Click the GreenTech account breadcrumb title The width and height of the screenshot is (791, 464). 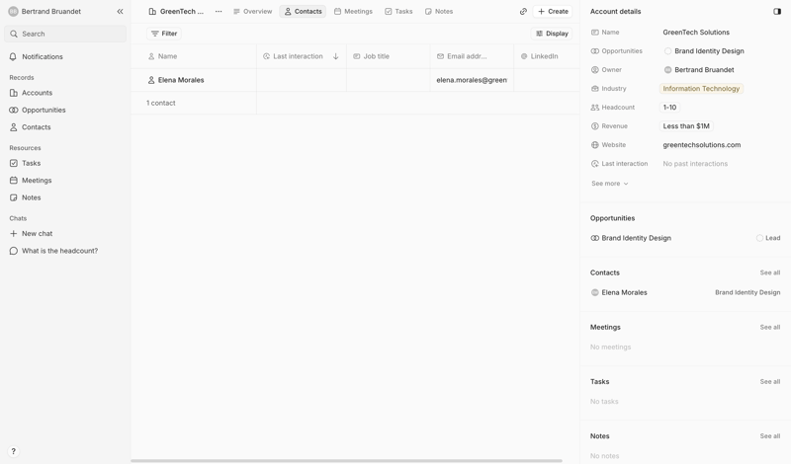coord(176,11)
